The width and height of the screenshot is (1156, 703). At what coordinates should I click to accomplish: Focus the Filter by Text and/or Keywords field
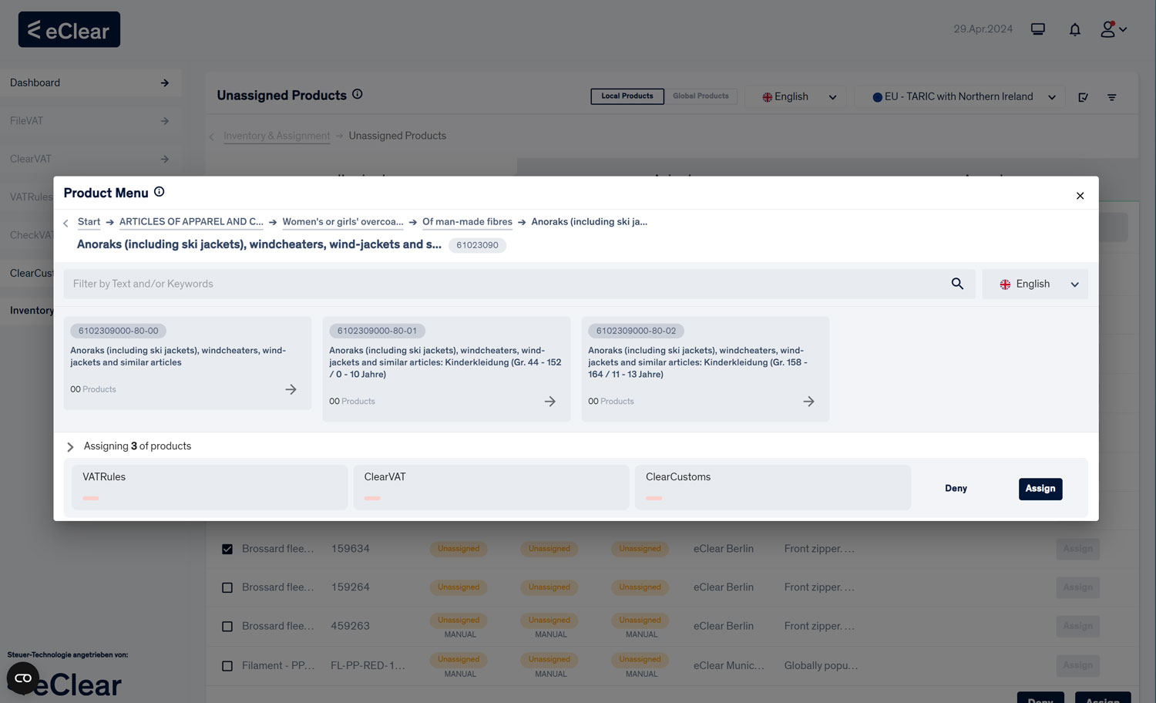pyautogui.click(x=501, y=284)
